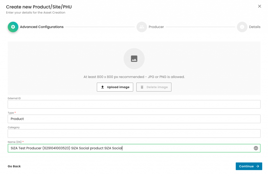Expand the Category dropdown field
Screen dimensions: 268x176
tap(134, 133)
